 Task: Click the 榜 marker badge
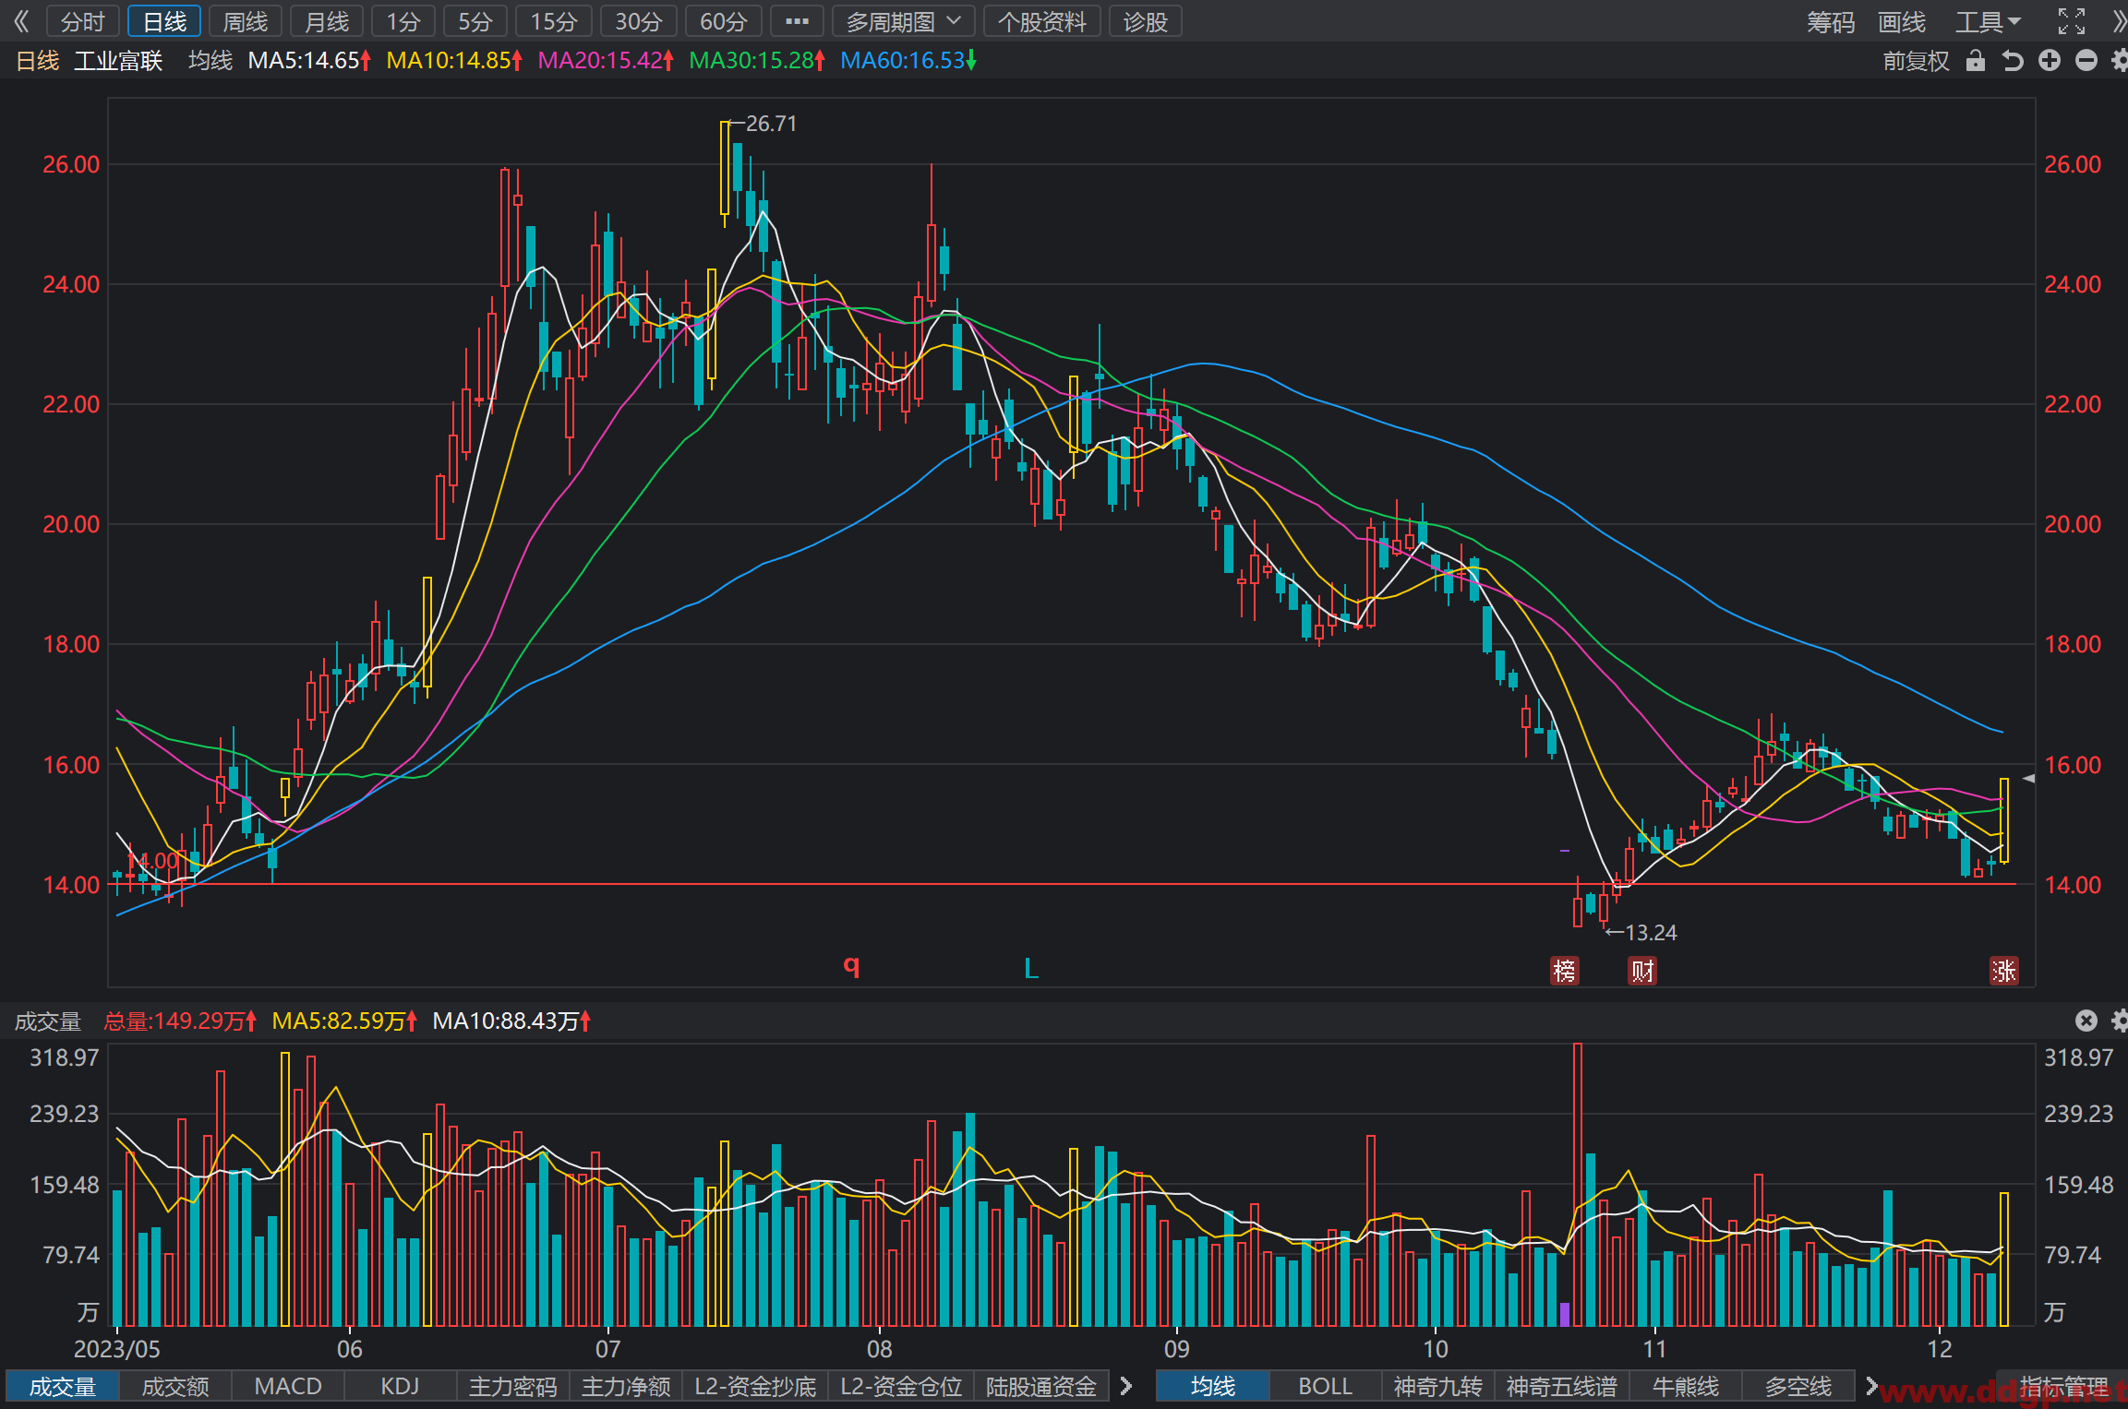pyautogui.click(x=1564, y=970)
